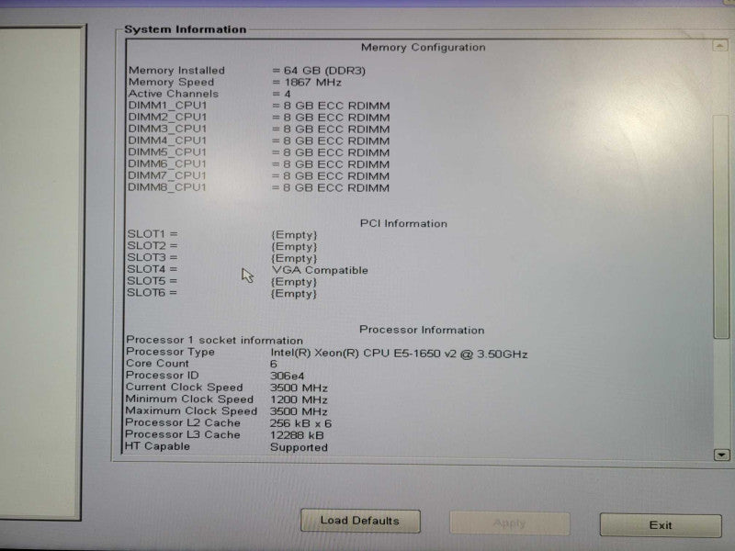Screen dimensions: 735x551
Task: Click the Load Defaults button
Action: pos(360,521)
